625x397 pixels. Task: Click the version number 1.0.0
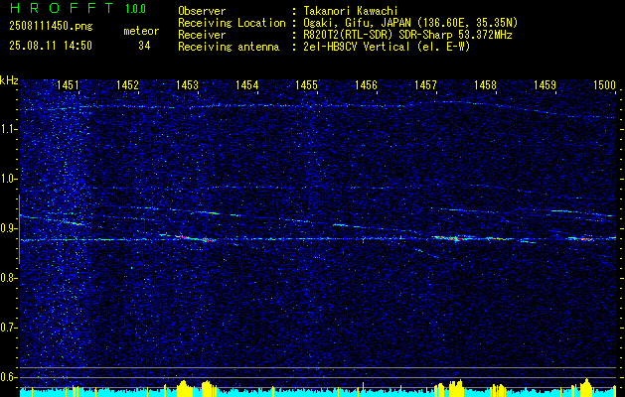click(135, 8)
